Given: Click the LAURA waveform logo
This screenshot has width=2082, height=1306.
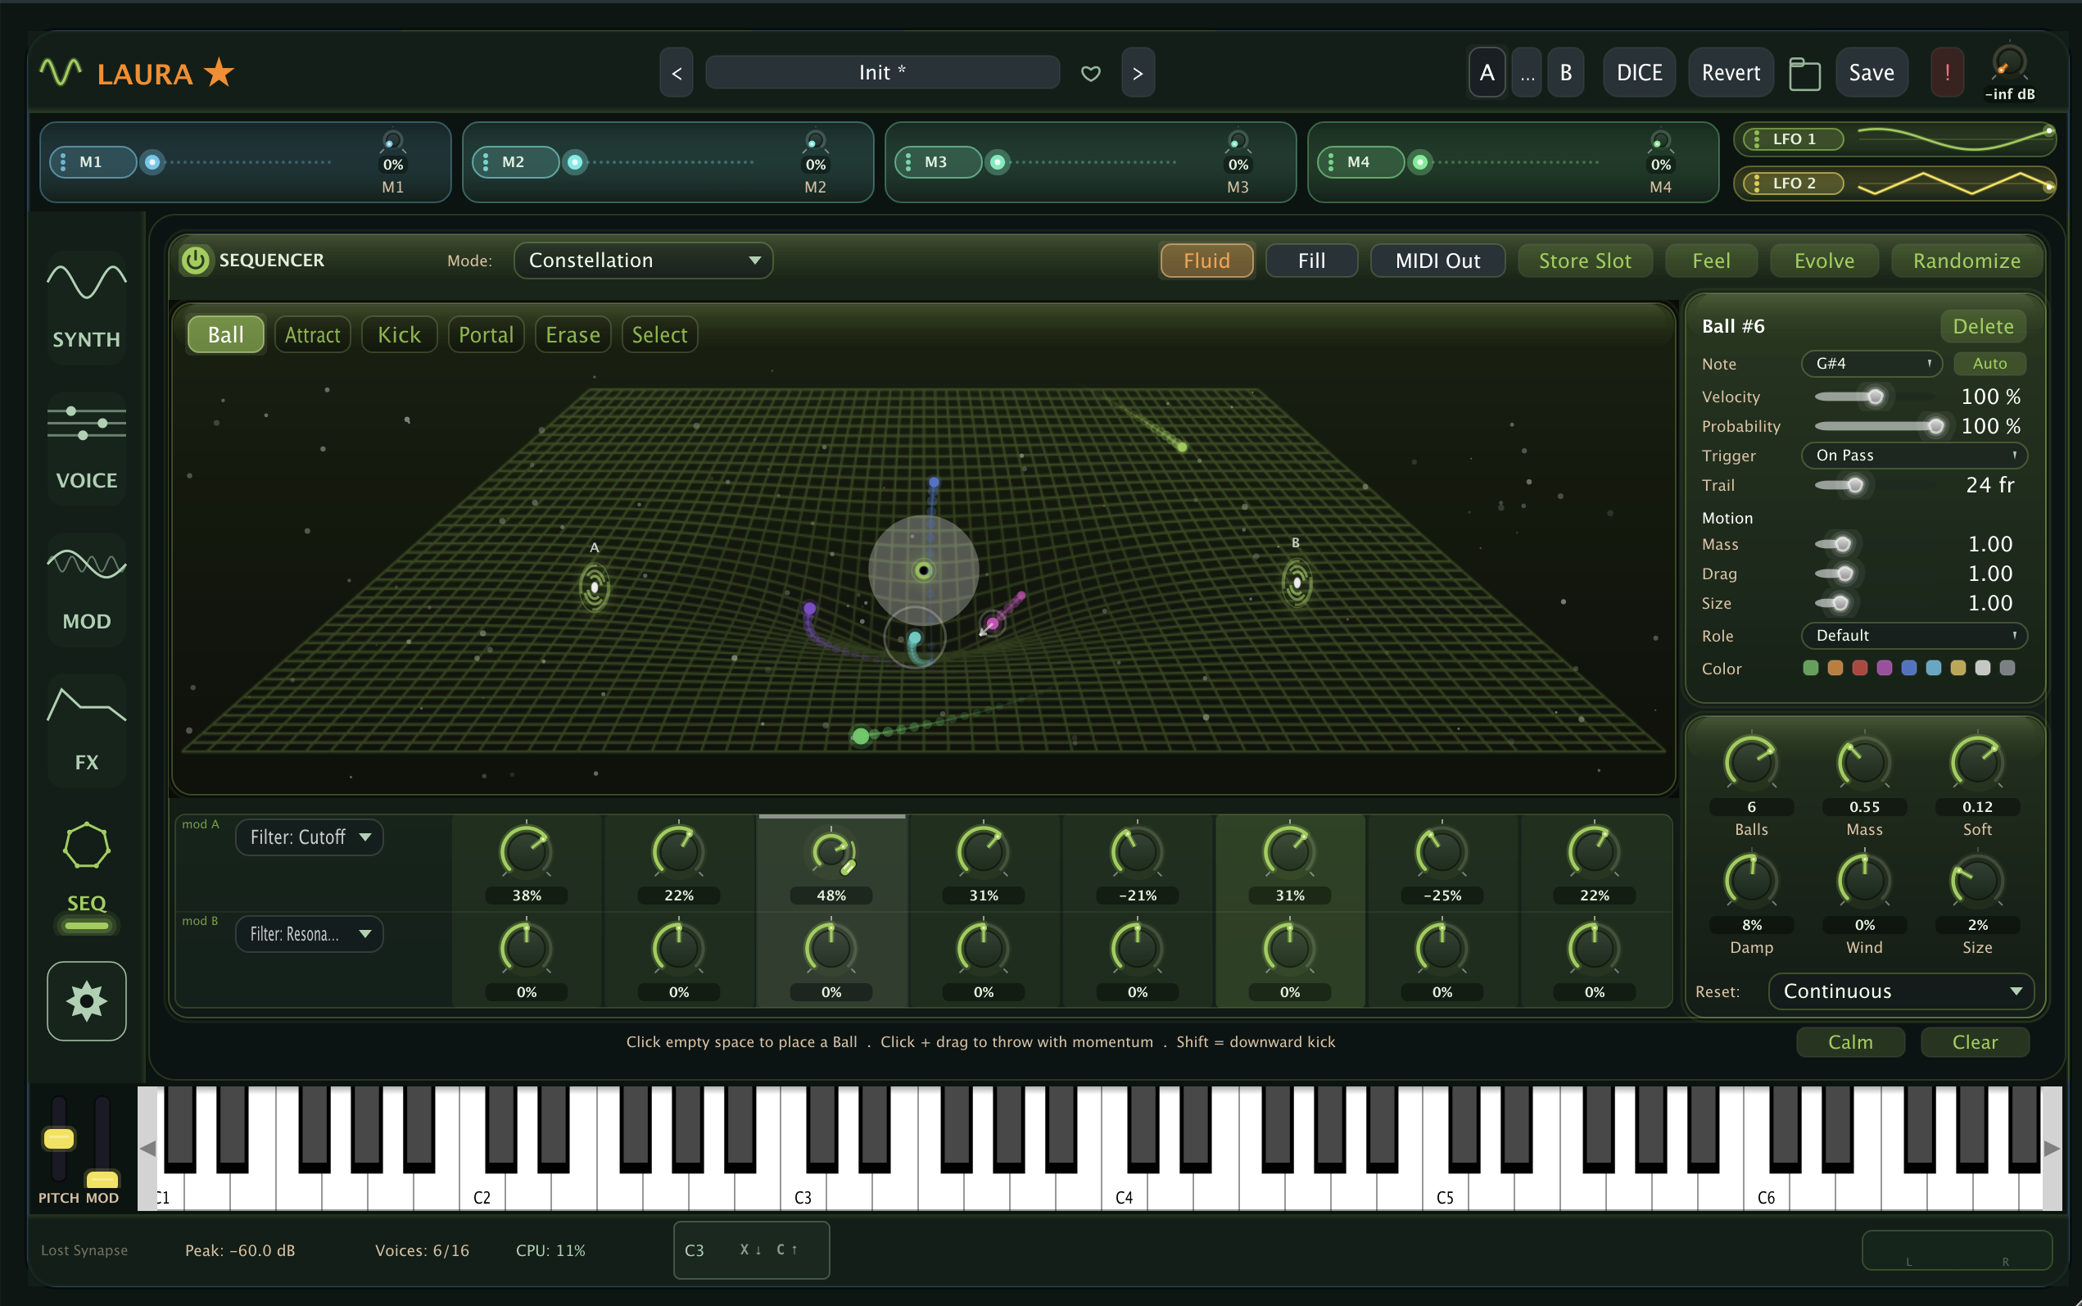Looking at the screenshot, I should pyautogui.click(x=61, y=72).
